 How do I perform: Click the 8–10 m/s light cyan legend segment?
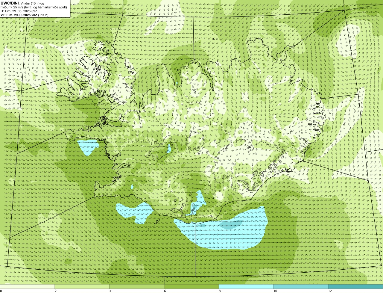point(246,287)
